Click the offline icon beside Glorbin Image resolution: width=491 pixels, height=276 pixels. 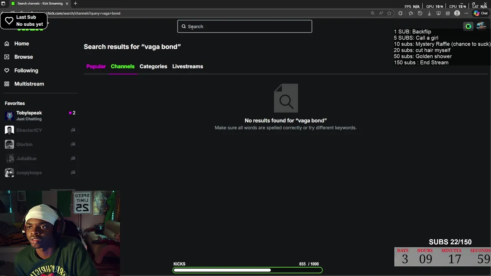(x=73, y=144)
